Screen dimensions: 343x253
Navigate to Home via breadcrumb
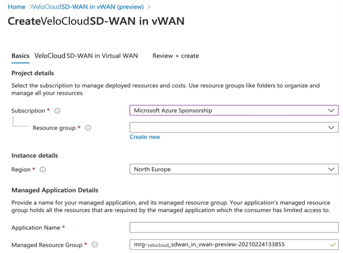[16, 7]
